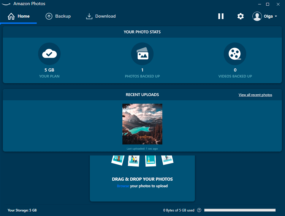The width and height of the screenshot is (285, 216).
Task: Click the storage help question mark
Action: pyautogui.click(x=199, y=210)
